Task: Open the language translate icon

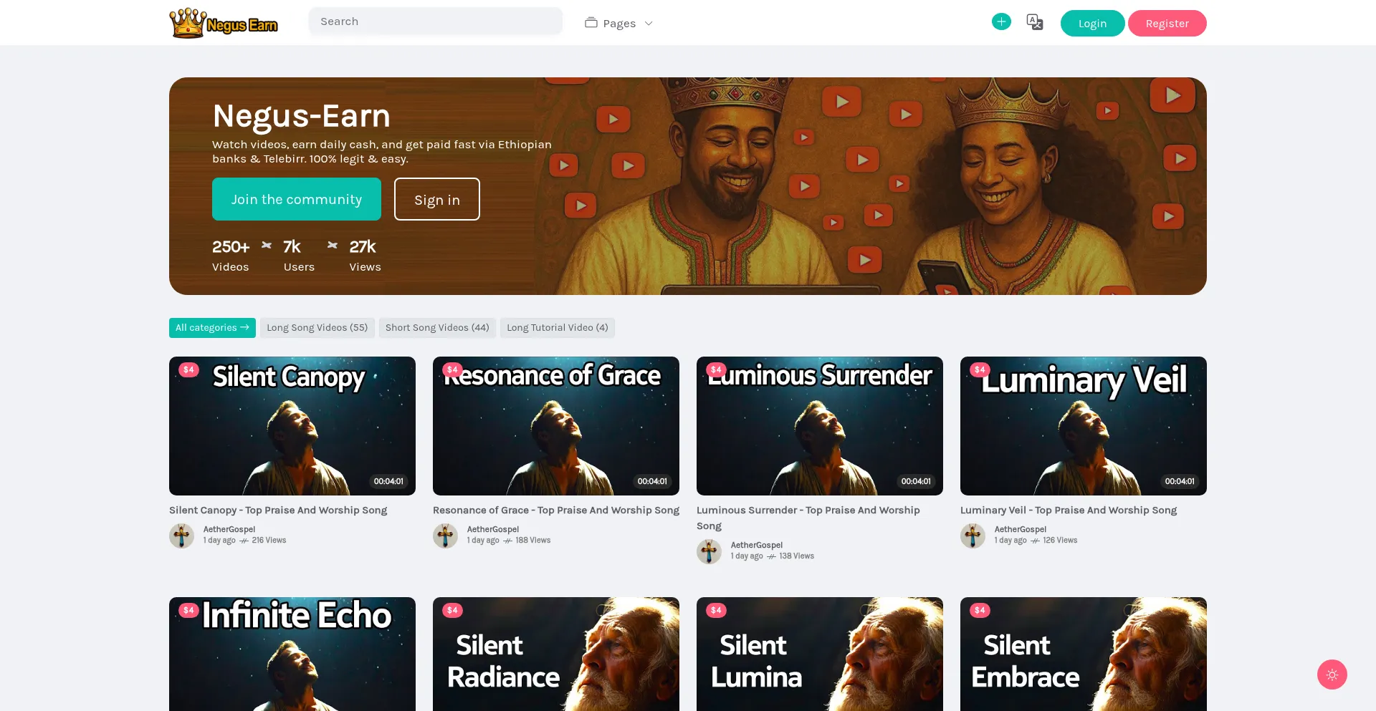Action: [1035, 22]
